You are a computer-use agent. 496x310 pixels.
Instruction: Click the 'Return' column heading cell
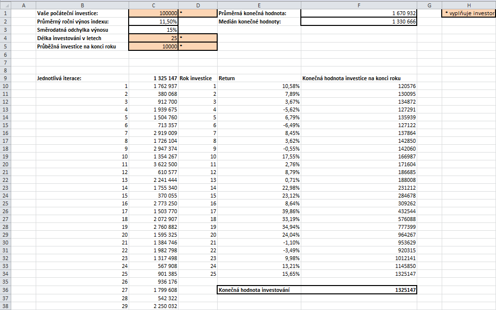click(x=259, y=78)
